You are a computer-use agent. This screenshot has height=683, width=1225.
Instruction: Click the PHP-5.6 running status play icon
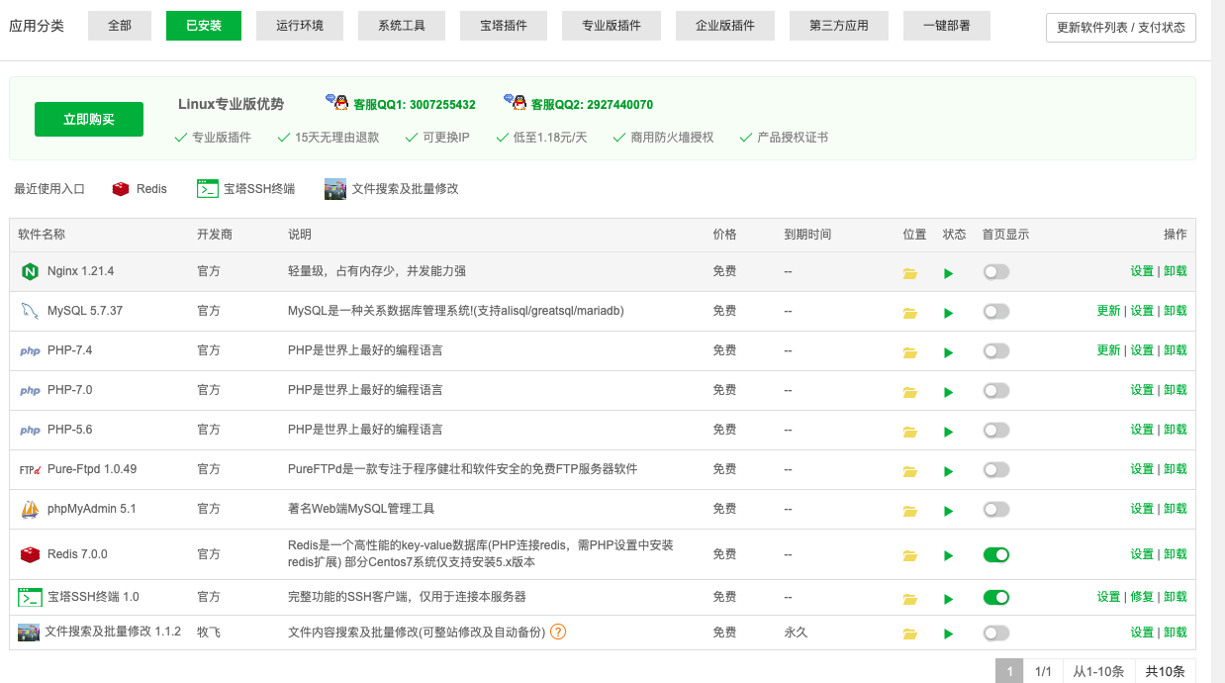[949, 432]
